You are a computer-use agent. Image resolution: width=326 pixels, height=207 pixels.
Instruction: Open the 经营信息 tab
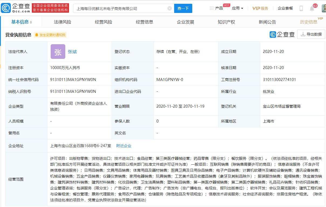(x=145, y=22)
